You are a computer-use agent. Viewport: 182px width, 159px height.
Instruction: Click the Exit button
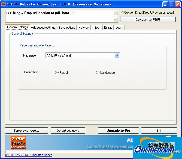[x=159, y=131]
